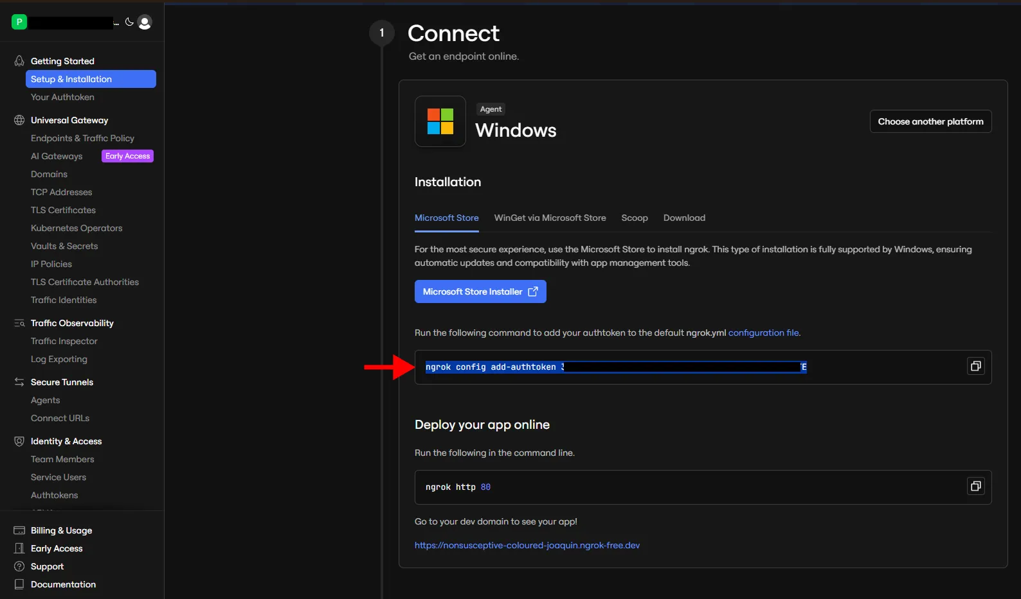The width and height of the screenshot is (1021, 599).
Task: Copy the ngrok http 80 command
Action: 976,486
